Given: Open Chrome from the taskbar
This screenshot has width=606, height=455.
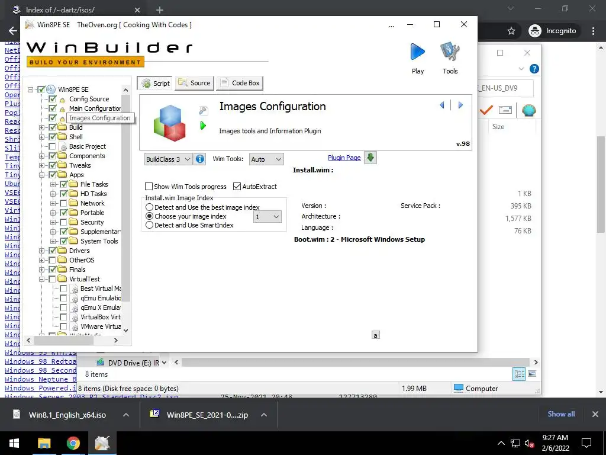Looking at the screenshot, I should (73, 443).
